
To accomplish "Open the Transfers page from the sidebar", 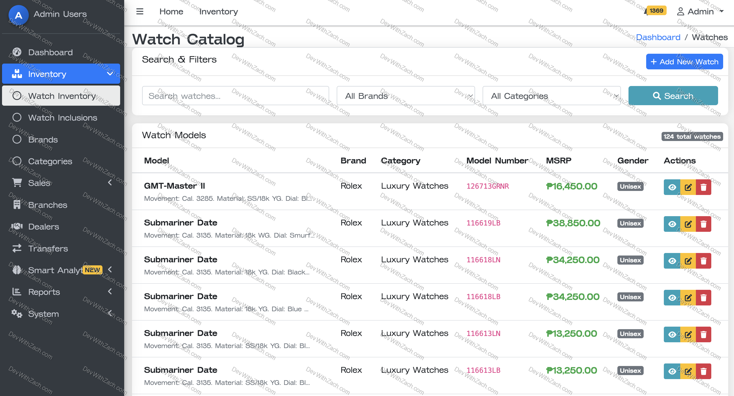I will tap(48, 248).
